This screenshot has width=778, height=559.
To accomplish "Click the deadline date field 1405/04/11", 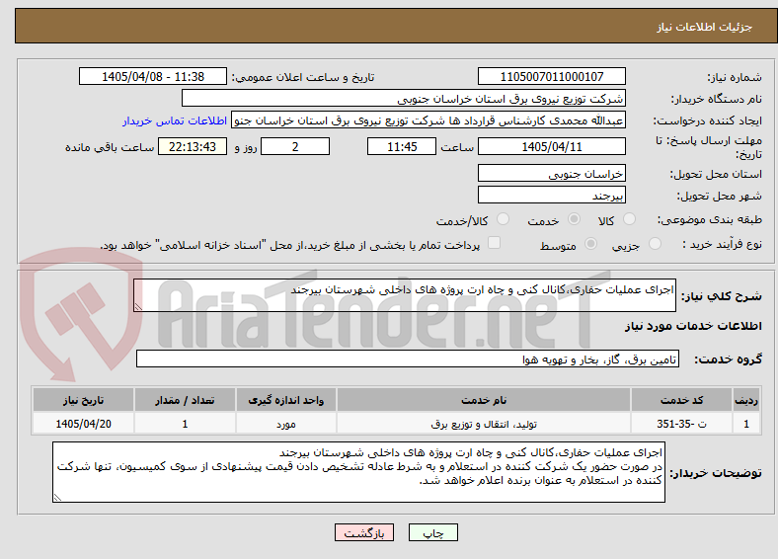I will click(x=551, y=146).
